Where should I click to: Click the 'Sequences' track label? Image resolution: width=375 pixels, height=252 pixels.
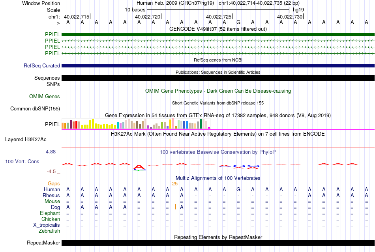coord(47,78)
